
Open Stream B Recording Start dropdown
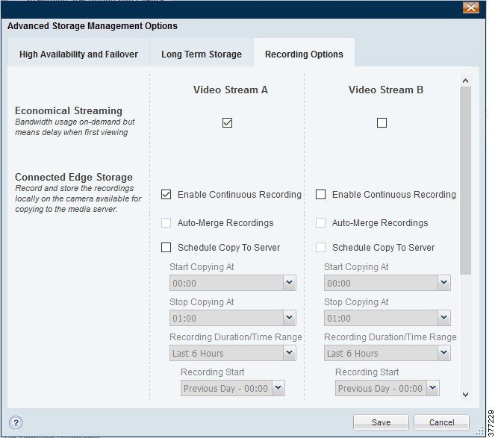(x=432, y=389)
